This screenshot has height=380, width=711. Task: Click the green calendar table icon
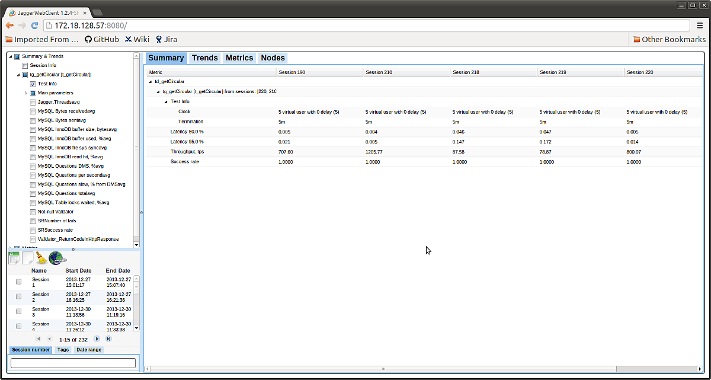point(14,257)
